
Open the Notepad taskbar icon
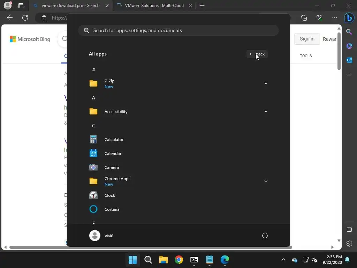(x=210, y=260)
